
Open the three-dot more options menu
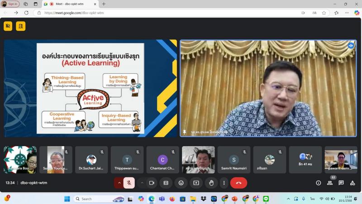tap(224, 183)
